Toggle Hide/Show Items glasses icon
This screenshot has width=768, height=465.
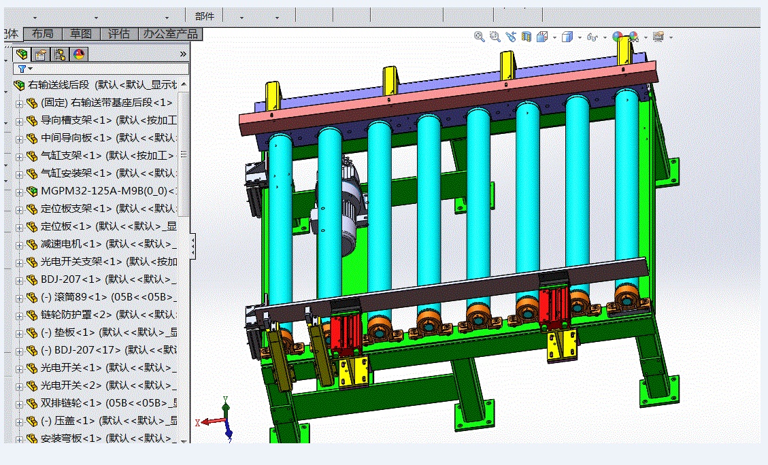[592, 37]
